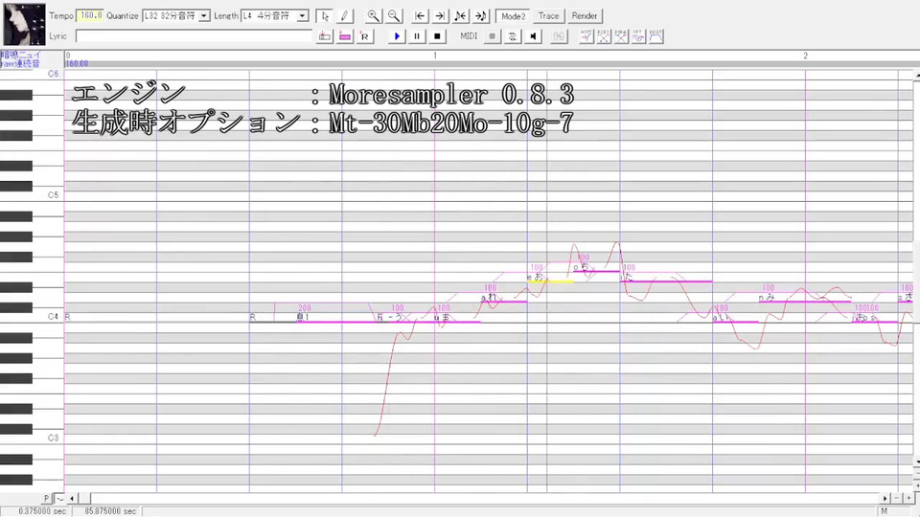Click the note-with-right-arrow toolbar icon
This screenshot has height=517, width=920.
point(481,16)
